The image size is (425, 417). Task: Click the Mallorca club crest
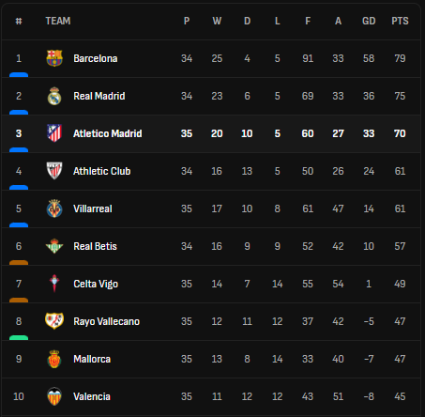click(x=54, y=359)
